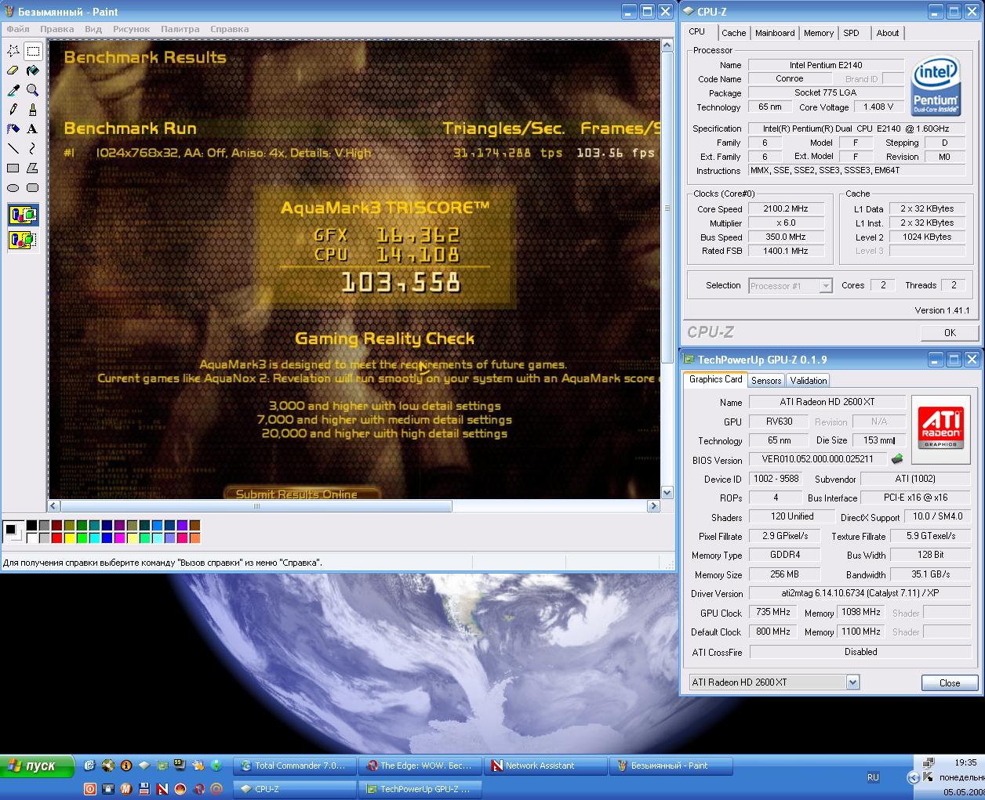Click the floppy disk quick launch icon

[144, 789]
